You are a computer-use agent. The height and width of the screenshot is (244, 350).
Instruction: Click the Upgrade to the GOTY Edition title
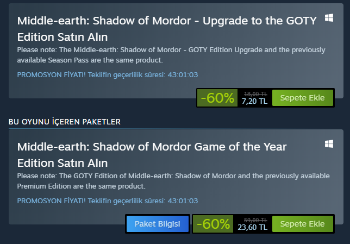tap(167, 29)
